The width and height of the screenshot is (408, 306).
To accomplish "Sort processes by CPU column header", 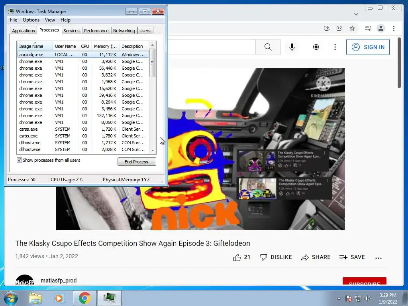I will tap(85, 46).
